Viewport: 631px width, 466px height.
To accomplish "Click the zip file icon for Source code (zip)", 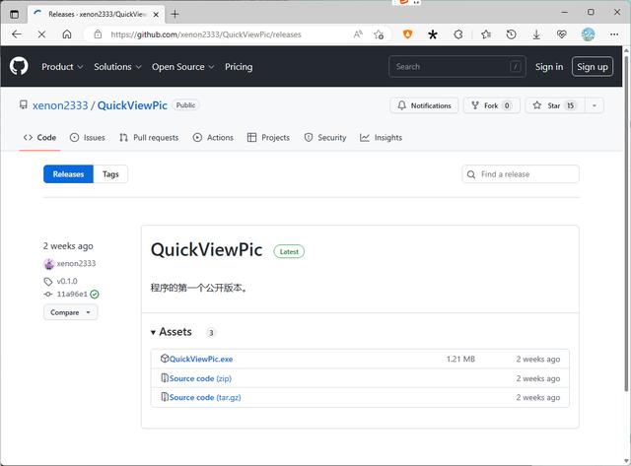I will click(165, 378).
